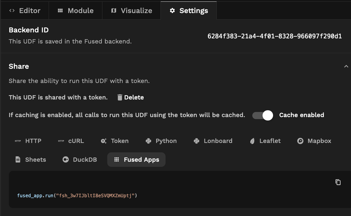Choose the Python share option
Image resolution: width=351 pixels, height=216 pixels.
[161, 141]
